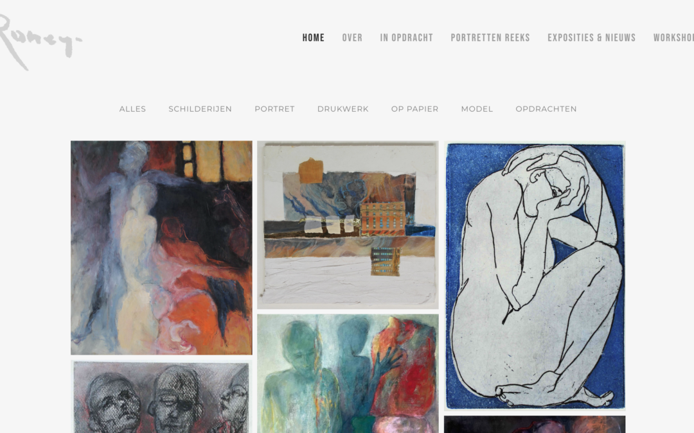Go to the Over page
Image resolution: width=694 pixels, height=433 pixels.
click(352, 38)
